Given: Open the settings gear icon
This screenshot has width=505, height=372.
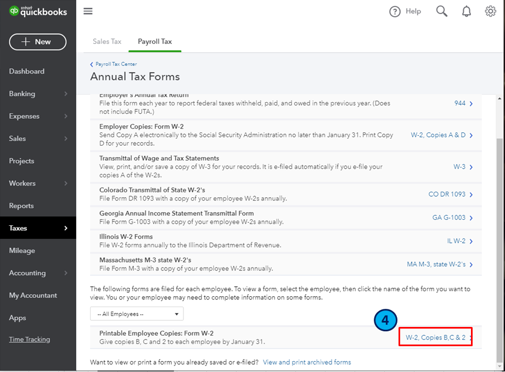Looking at the screenshot, I should [x=490, y=12].
